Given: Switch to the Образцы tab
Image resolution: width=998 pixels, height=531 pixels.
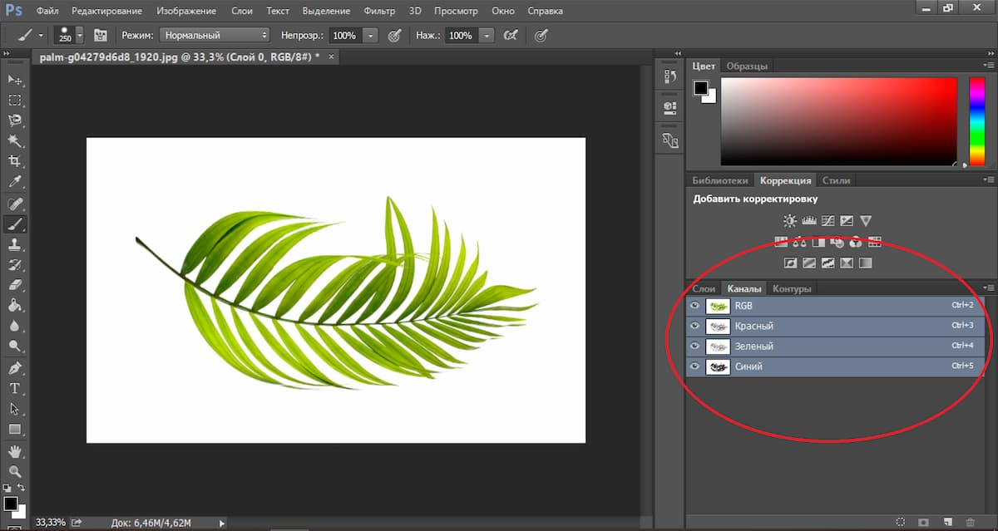Looking at the screenshot, I should pos(746,66).
